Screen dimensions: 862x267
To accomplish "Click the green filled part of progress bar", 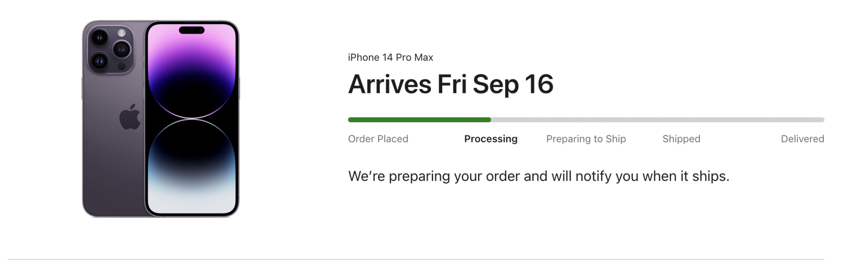I will pyautogui.click(x=419, y=120).
